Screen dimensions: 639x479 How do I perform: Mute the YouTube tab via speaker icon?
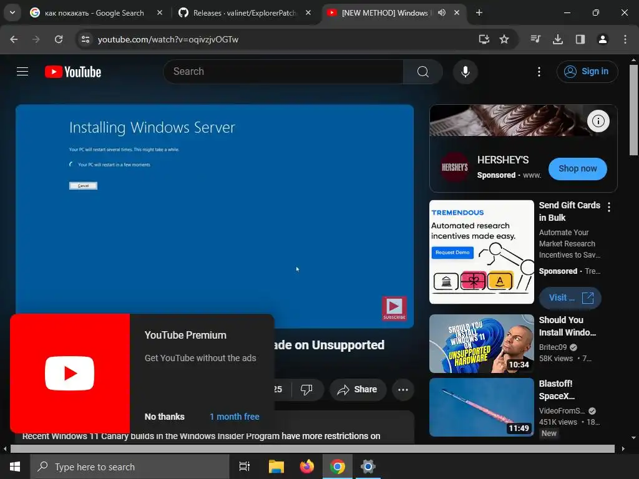[442, 12]
